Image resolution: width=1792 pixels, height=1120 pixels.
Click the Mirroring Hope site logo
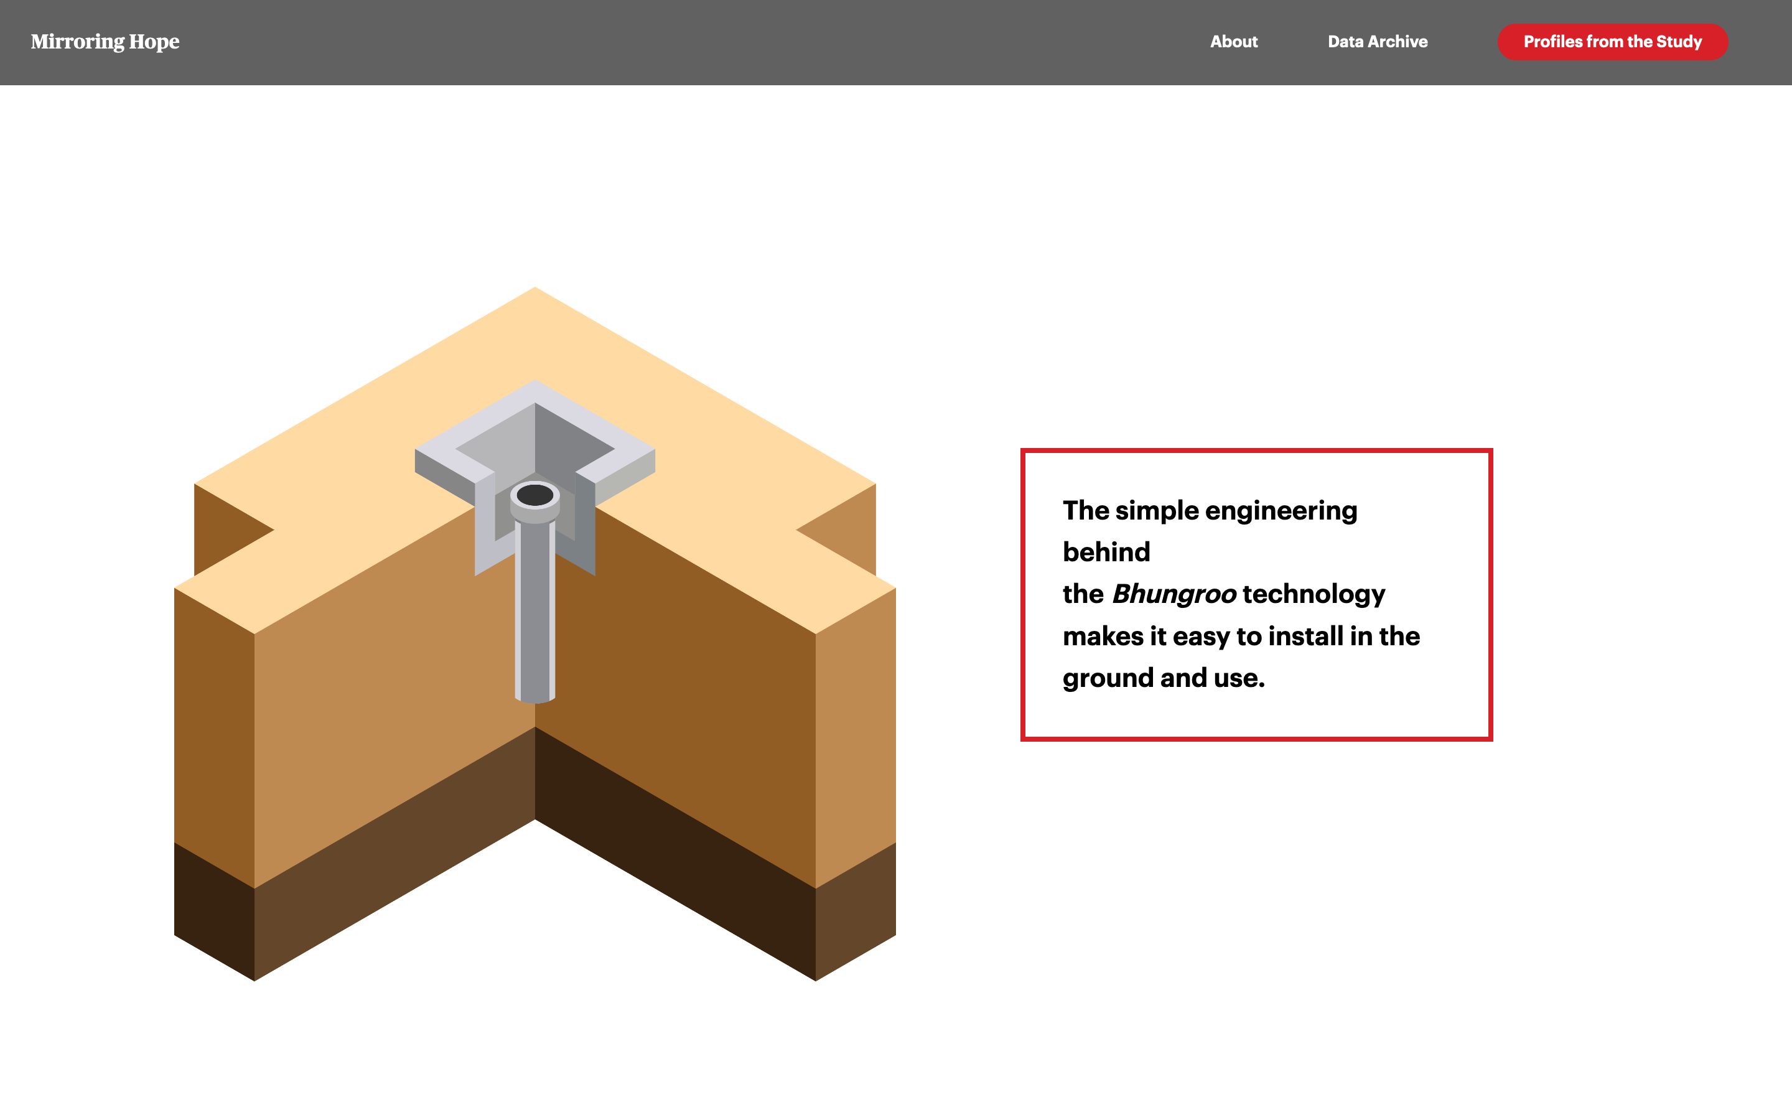point(105,42)
